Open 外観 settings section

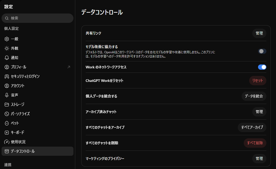point(37,48)
